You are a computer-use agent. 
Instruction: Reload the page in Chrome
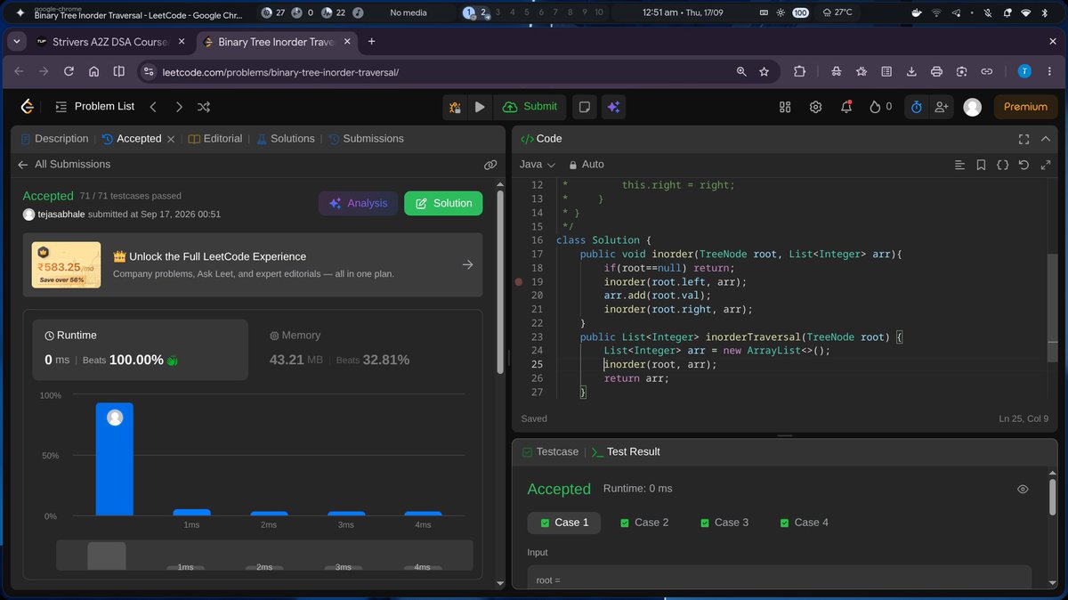pyautogui.click(x=69, y=72)
